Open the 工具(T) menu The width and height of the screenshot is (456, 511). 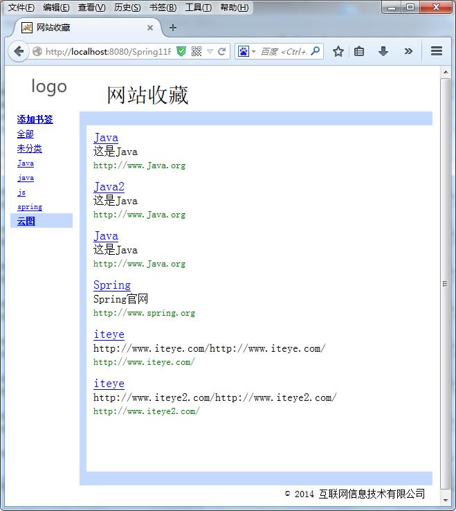tap(199, 8)
